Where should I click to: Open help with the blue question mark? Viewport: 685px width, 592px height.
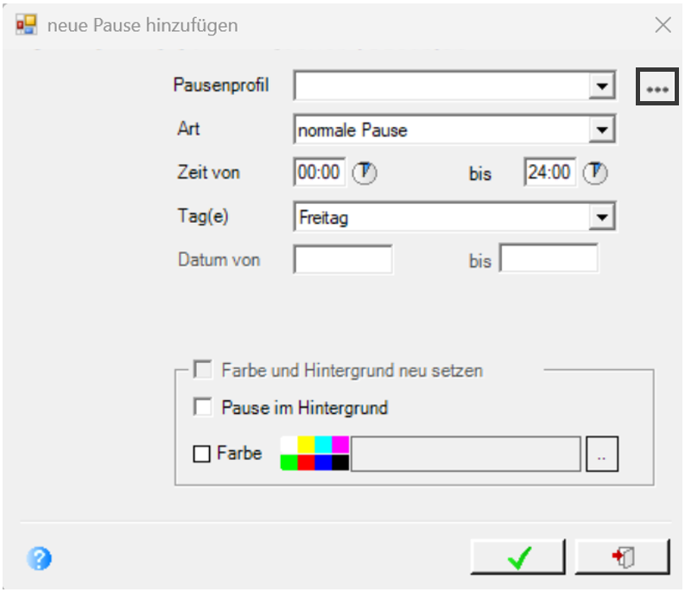(40, 558)
